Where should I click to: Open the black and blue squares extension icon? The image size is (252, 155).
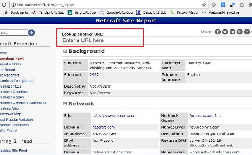[x=232, y=5]
